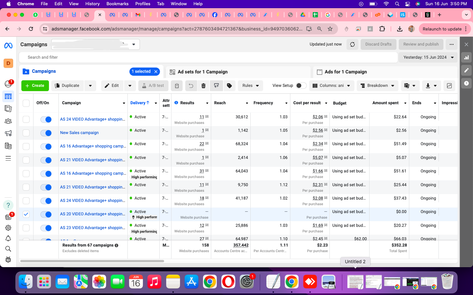Open the Yesterday: 15 Jun 2024 date dropdown
The width and height of the screenshot is (473, 295).
[x=428, y=57]
